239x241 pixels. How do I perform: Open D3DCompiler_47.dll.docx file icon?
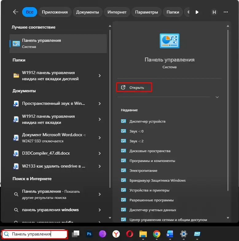point(16,153)
